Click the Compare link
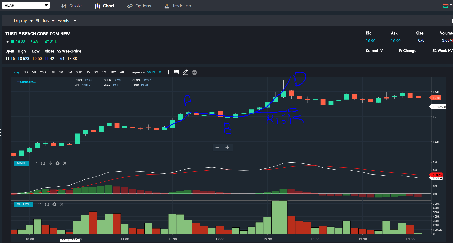 click(26, 82)
